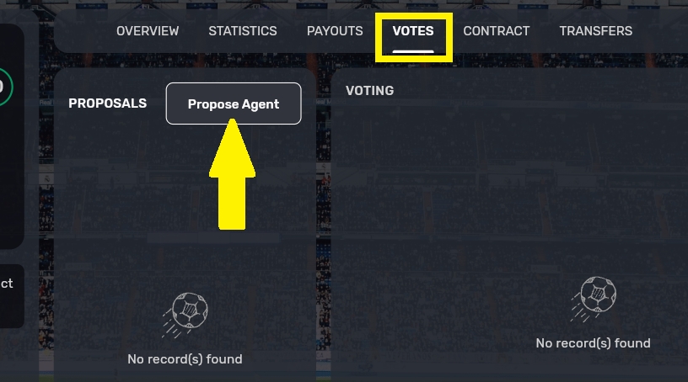
Task: Click the yellow arrow pointing to Propose Agent
Action: [x=231, y=175]
